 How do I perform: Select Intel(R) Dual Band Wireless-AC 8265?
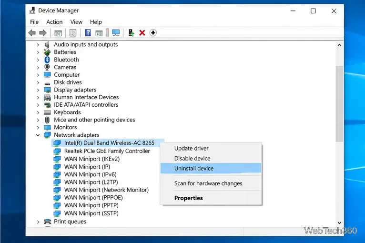point(109,143)
